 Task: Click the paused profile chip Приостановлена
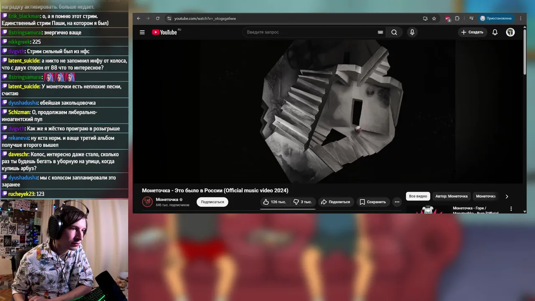point(496,18)
